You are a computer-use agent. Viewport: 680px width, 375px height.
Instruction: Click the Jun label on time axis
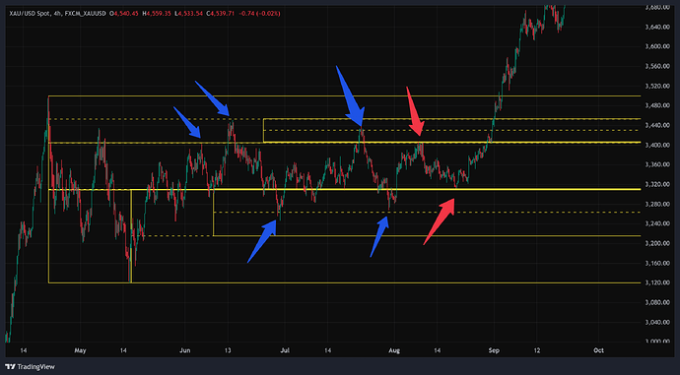coord(184,350)
